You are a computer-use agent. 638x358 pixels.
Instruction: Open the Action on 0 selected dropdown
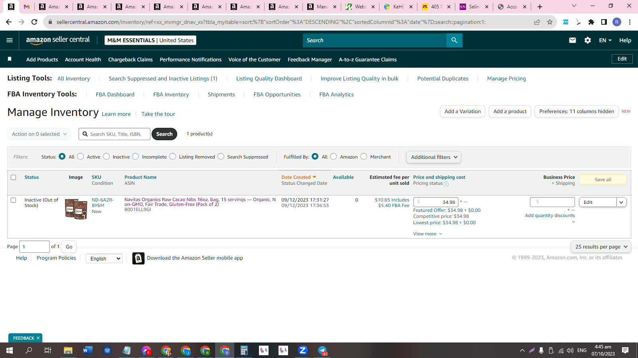click(39, 134)
